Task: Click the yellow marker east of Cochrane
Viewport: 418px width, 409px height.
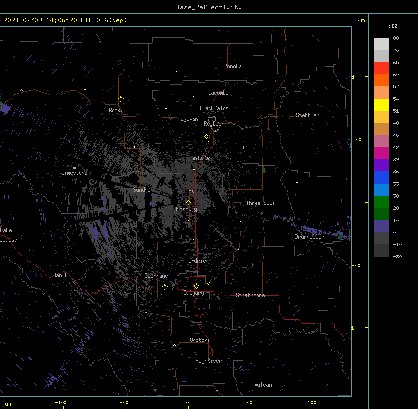Action: (x=165, y=287)
